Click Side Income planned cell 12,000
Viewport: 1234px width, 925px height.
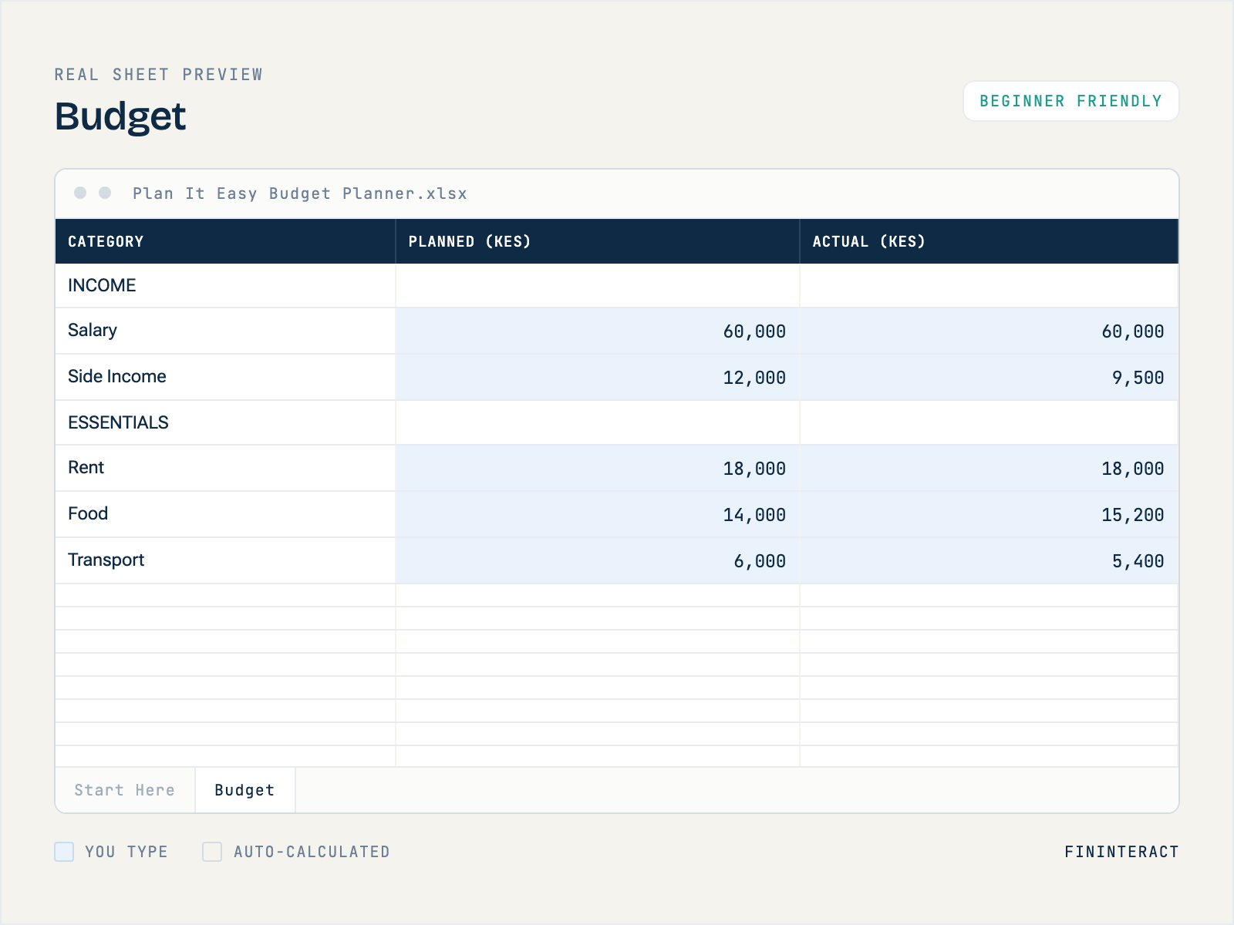(x=598, y=378)
